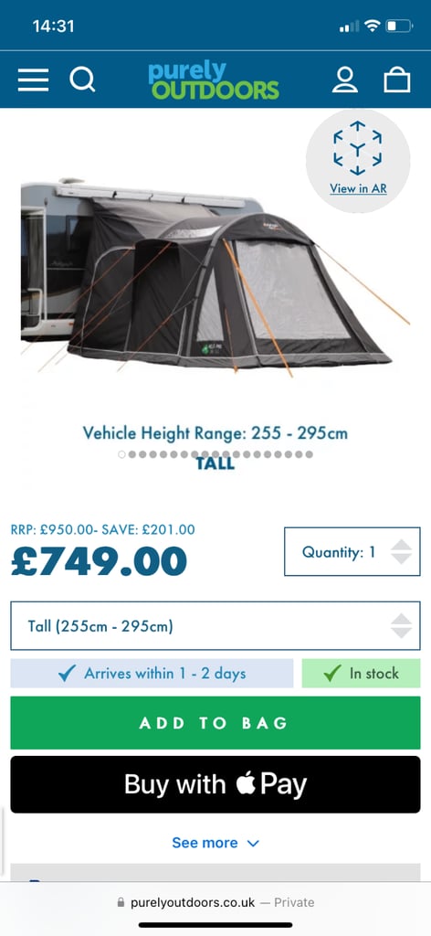431x936 pixels.
Task: Select the second image carousel dot
Action: (132, 454)
